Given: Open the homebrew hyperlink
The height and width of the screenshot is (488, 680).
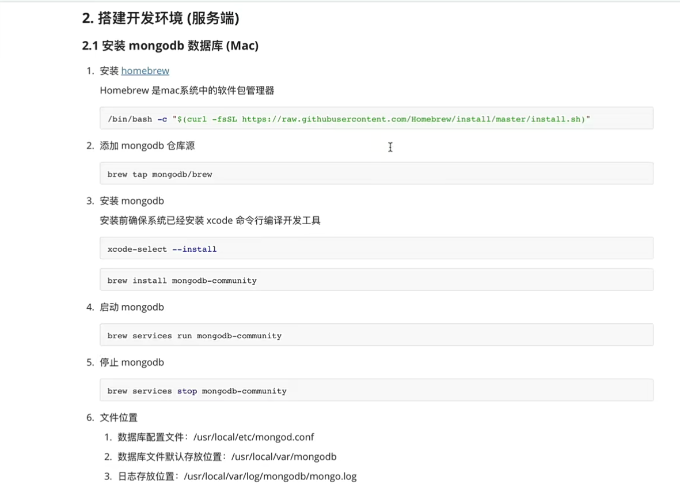Looking at the screenshot, I should coord(145,71).
